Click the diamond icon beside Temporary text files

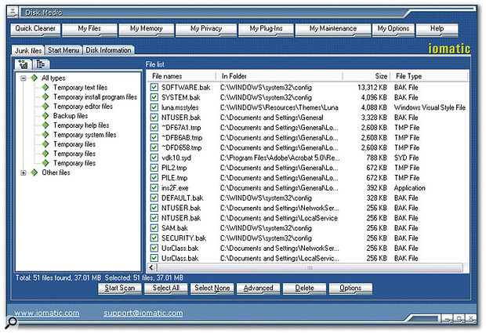coord(45,88)
